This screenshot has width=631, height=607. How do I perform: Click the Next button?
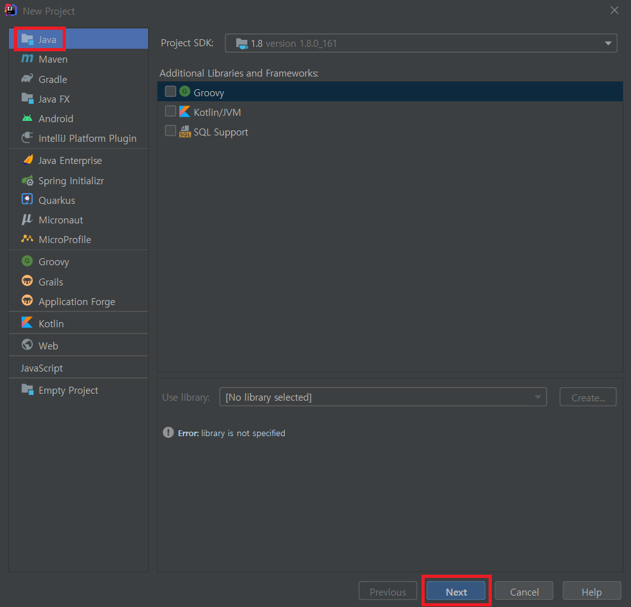tap(456, 592)
